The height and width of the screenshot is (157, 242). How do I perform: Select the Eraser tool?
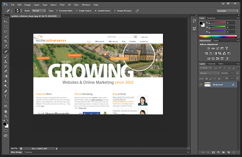coord(5,71)
